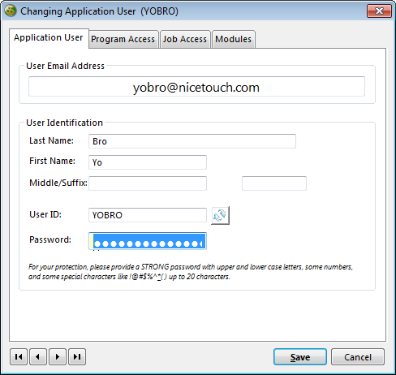This screenshot has height=375, width=396.
Task: Switch to the Program Access tab
Action: (123, 39)
